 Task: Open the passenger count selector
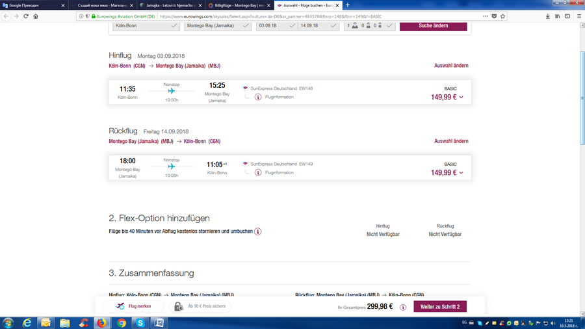369,26
